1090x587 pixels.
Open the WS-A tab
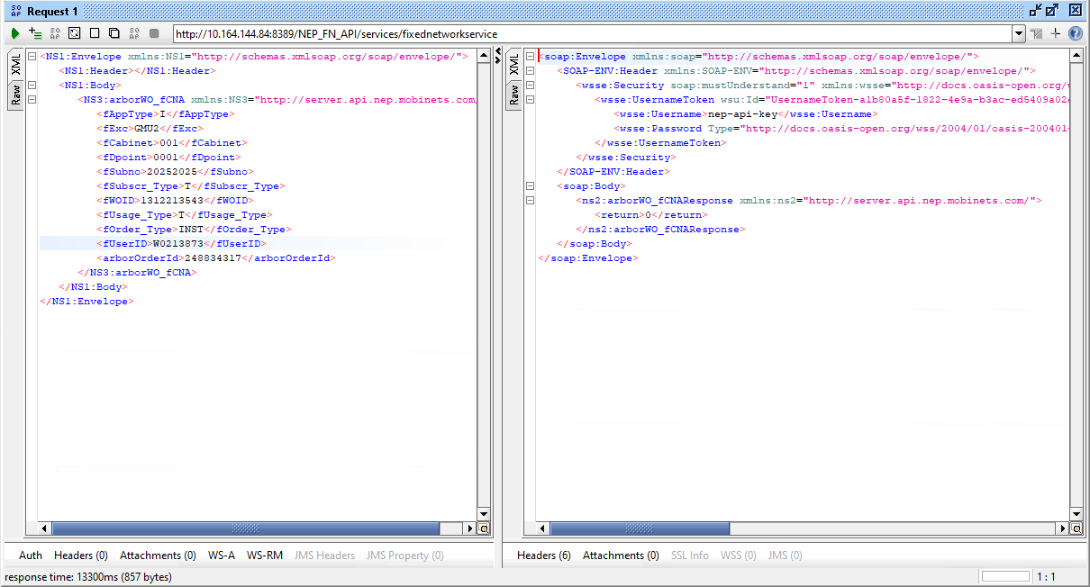tap(222, 555)
